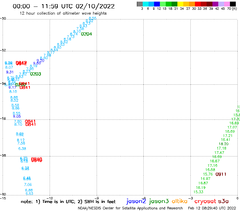Select the green wave height value '17.07'
Screen dimensions: 240x211
tap(232, 127)
